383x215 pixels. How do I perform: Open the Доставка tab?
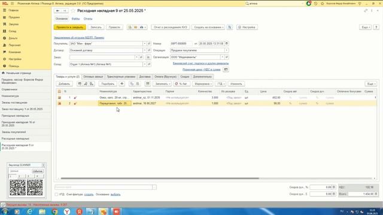(x=145, y=76)
